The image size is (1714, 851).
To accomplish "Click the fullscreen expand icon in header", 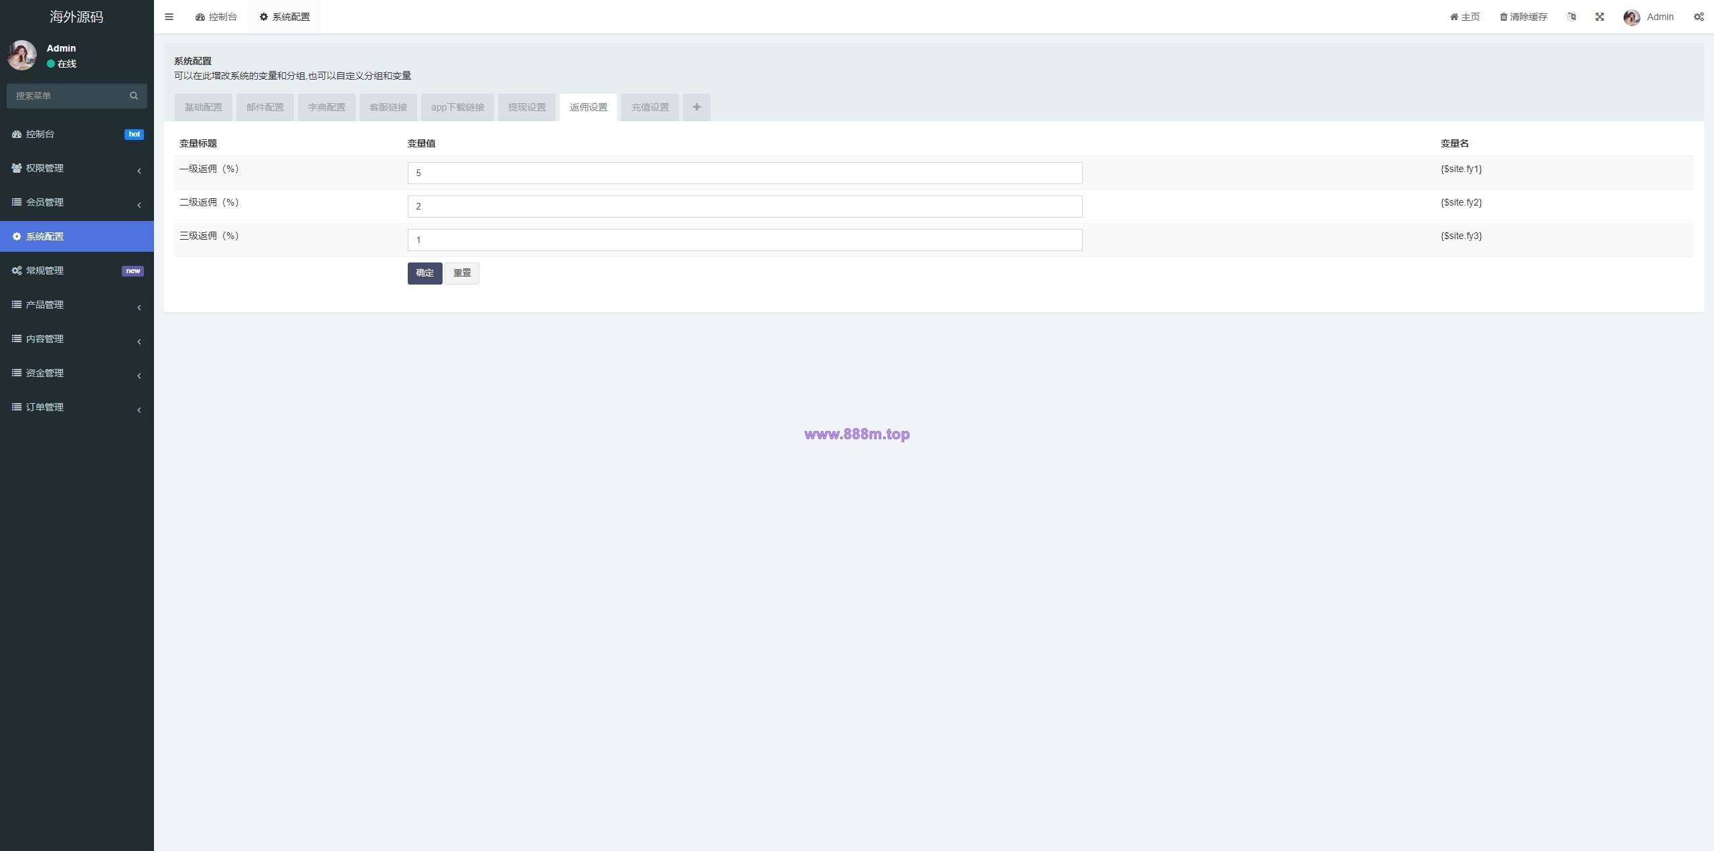I will pos(1600,17).
